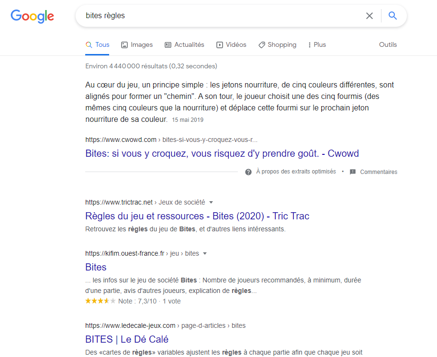437x357 pixels.
Task: Click the featured snippet paragraph text
Action: 239,102
